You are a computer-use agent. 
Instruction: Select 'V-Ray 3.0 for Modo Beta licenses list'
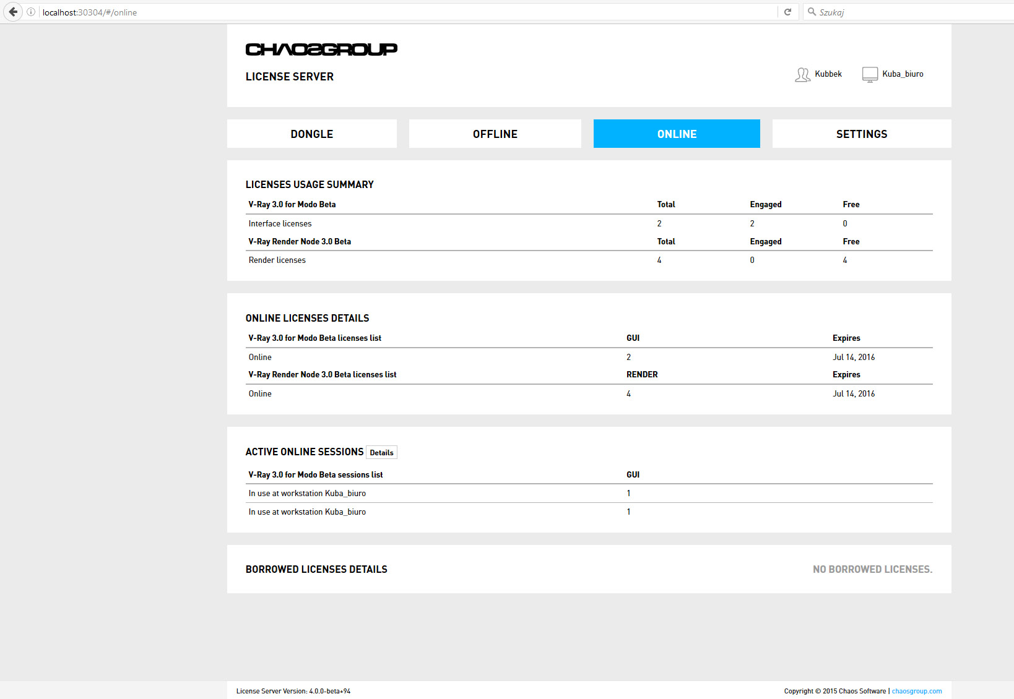(x=315, y=338)
